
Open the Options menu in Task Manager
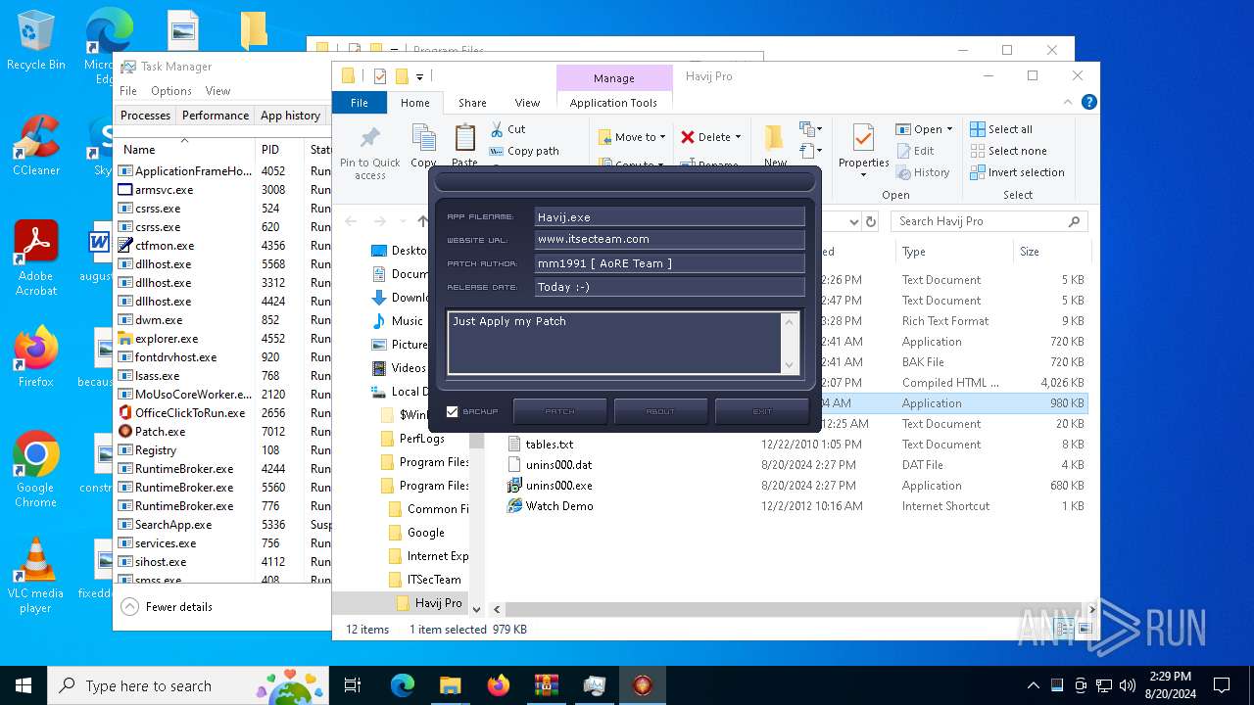(x=171, y=90)
